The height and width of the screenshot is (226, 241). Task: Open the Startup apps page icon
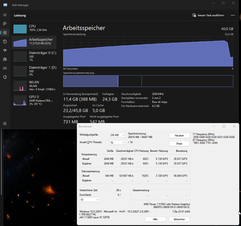coord(5,50)
